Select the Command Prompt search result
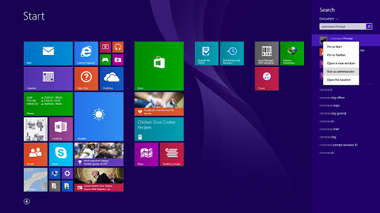Viewport: 380px width, 213px height. [x=346, y=38]
